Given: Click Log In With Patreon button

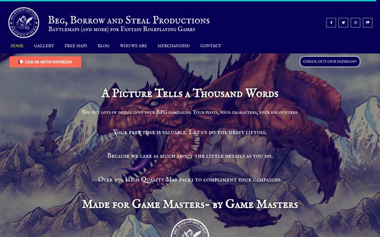Looking at the screenshot, I should click(x=45, y=62).
